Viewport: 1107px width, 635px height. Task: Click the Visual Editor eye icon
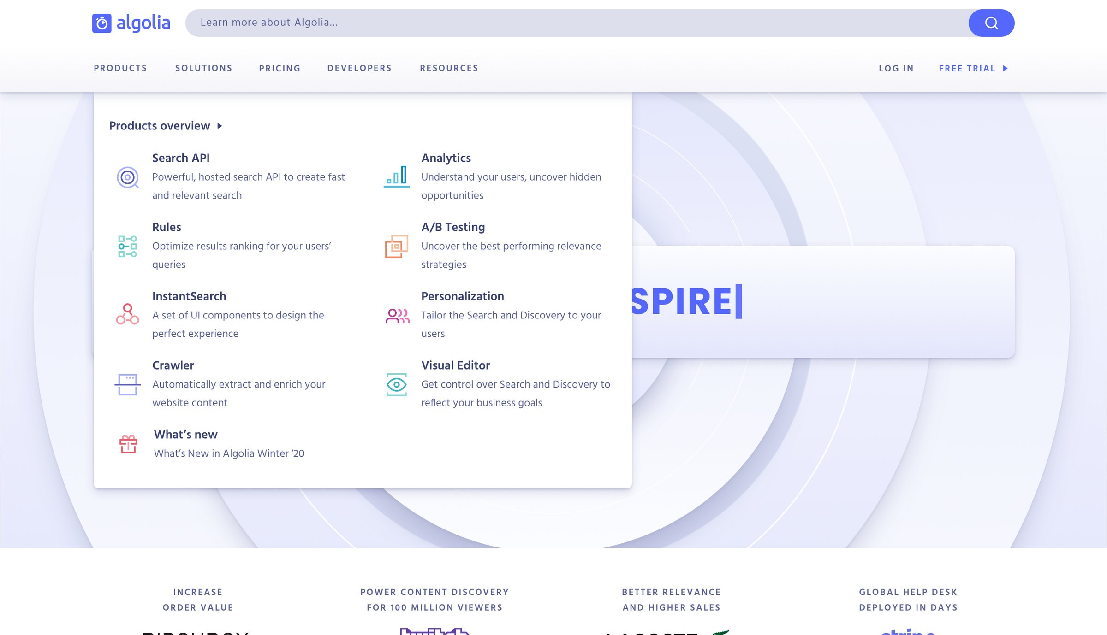pos(397,385)
